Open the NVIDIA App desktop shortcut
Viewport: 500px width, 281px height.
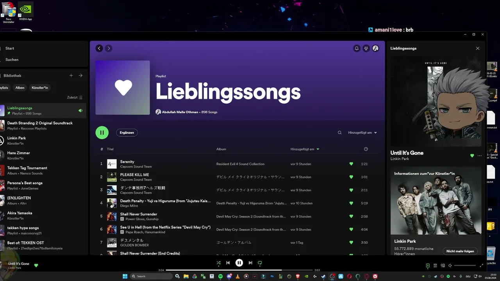pos(25,11)
